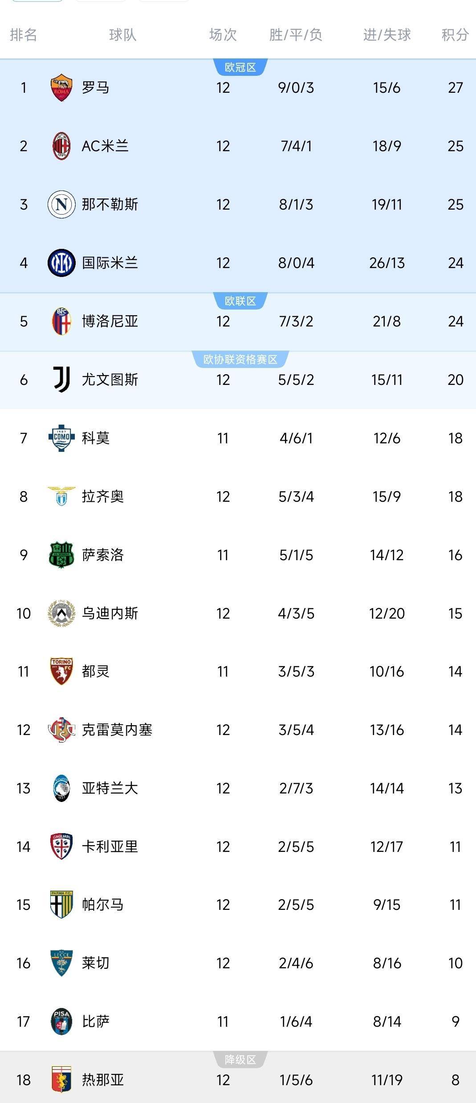
Task: Click the AS Roma club crest
Action: click(61, 87)
